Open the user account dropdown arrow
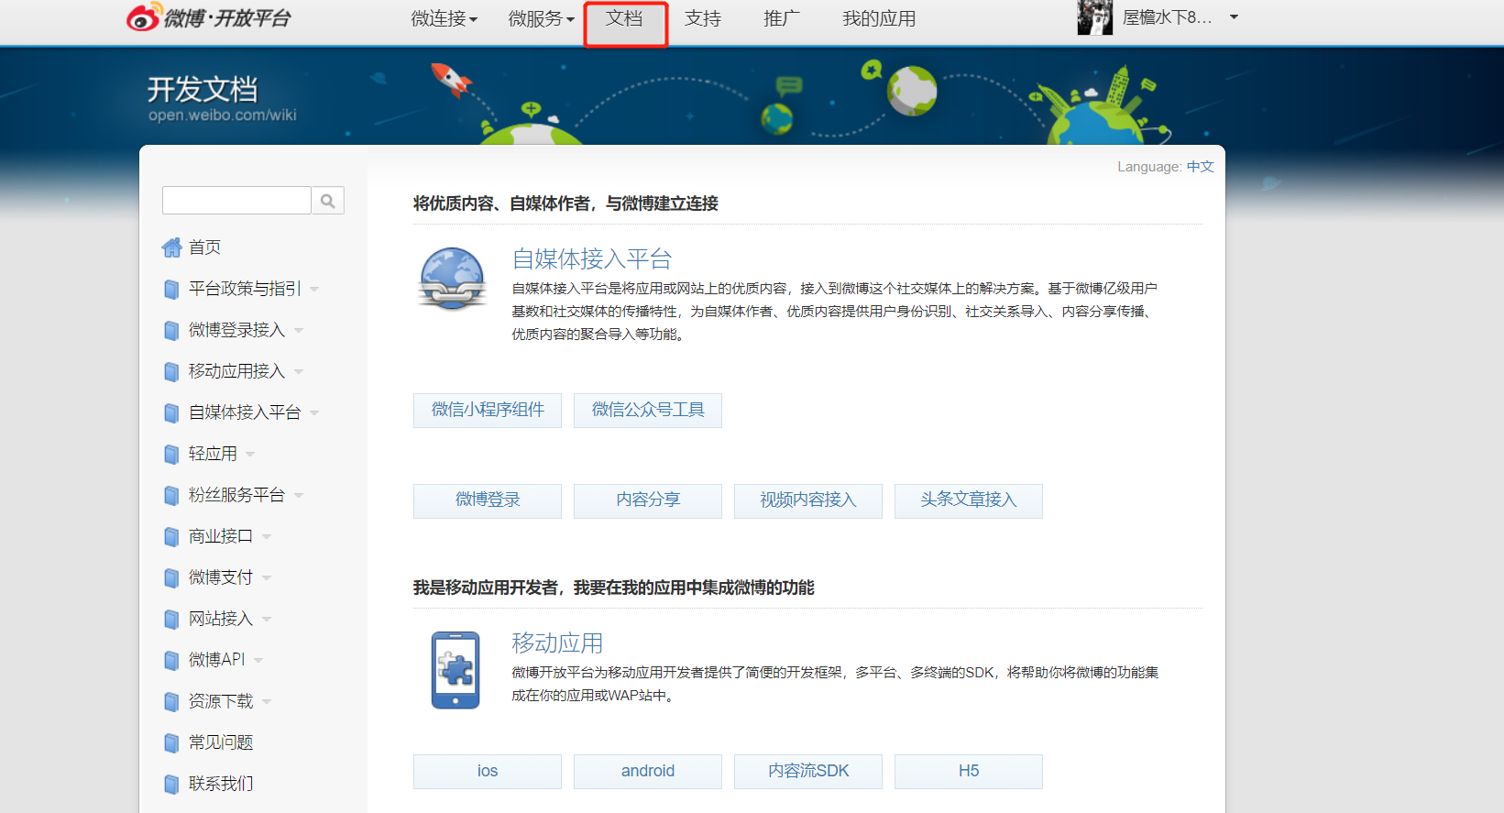This screenshot has width=1504, height=813. (1234, 17)
